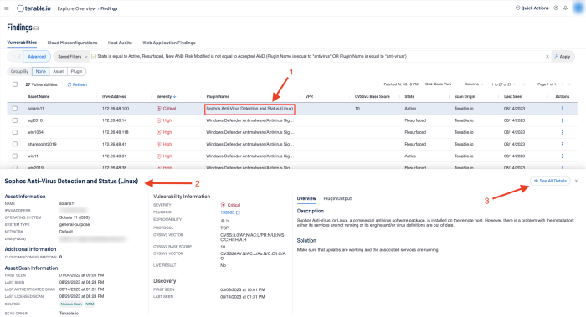
Task: Select the Overview tab in details panel
Action: click(x=306, y=198)
